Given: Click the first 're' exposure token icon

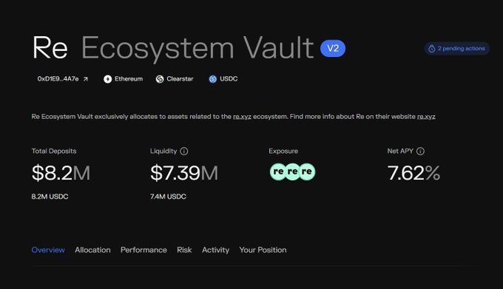Looking at the screenshot, I should (278, 171).
